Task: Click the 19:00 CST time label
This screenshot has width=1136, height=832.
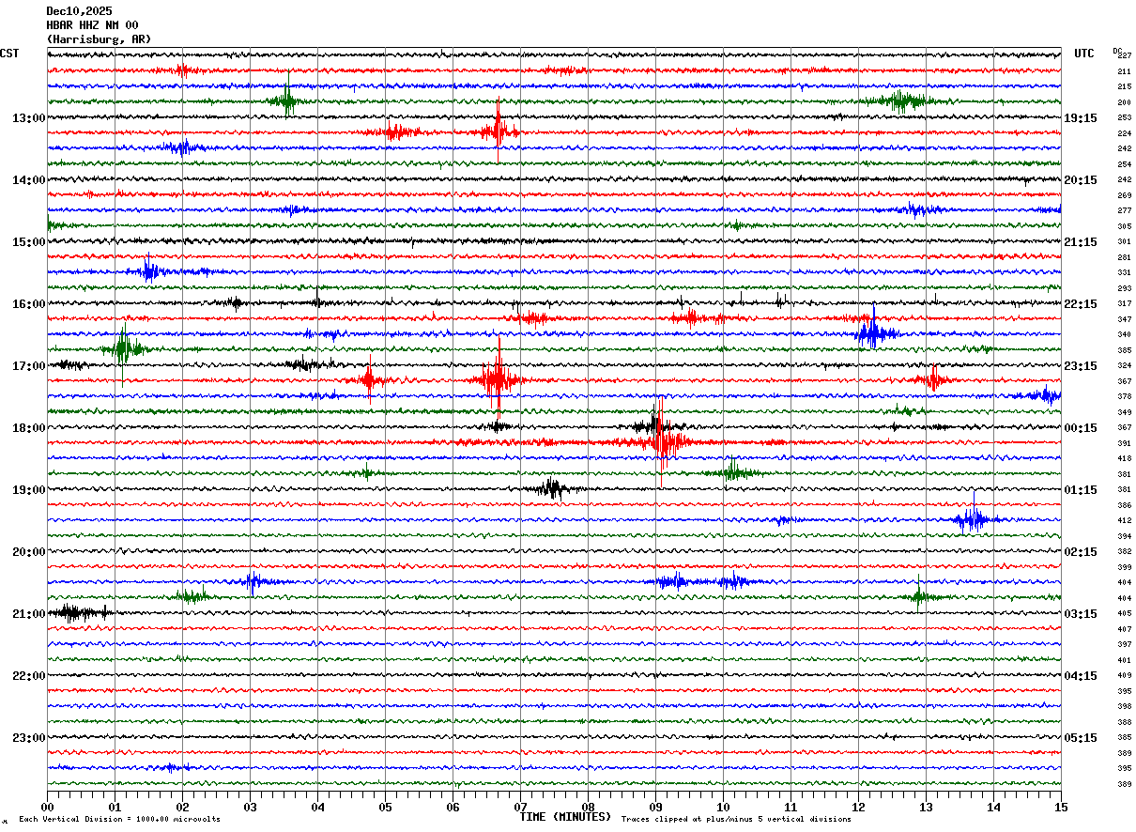Action: (28, 490)
